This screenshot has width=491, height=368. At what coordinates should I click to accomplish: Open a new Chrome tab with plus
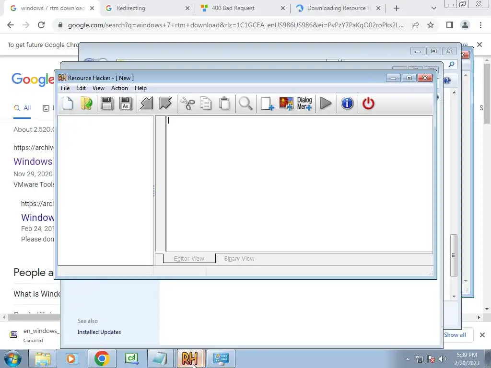[397, 8]
